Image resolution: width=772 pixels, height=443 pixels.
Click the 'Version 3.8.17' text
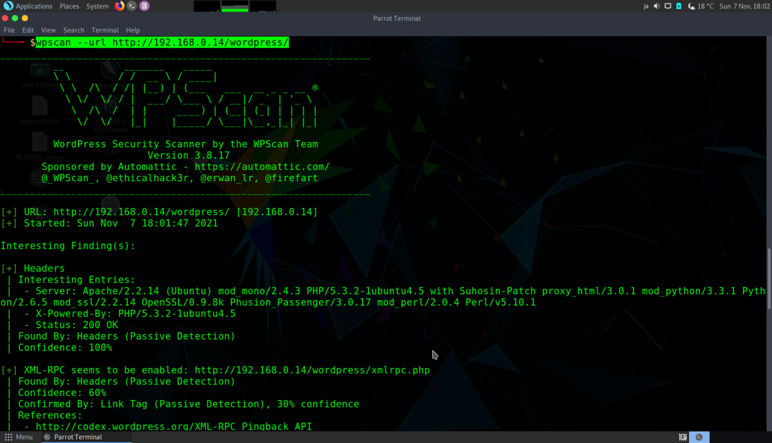(188, 155)
